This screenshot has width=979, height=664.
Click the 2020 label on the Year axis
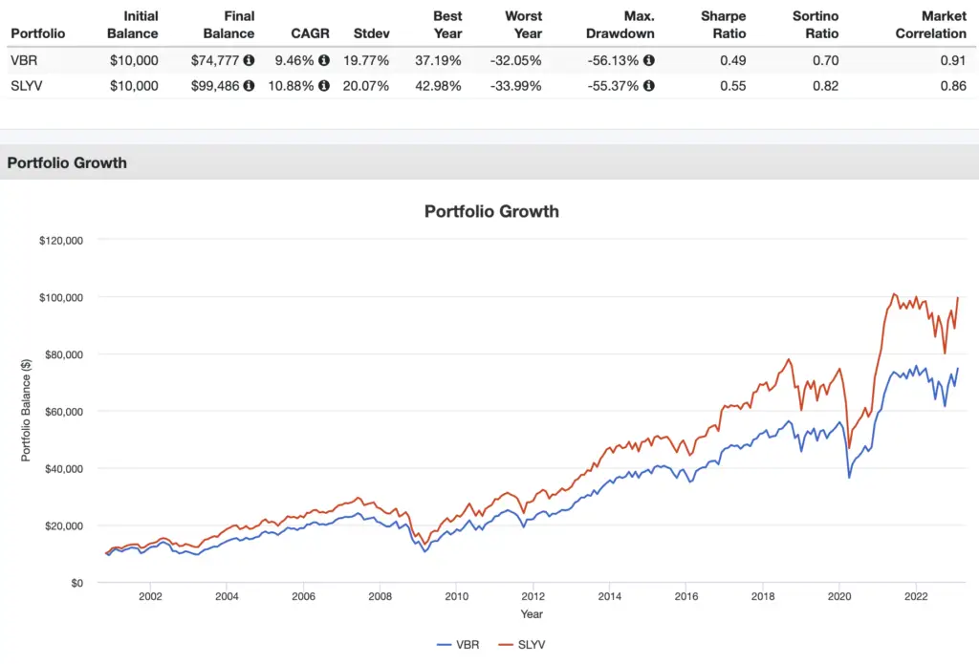coord(838,597)
